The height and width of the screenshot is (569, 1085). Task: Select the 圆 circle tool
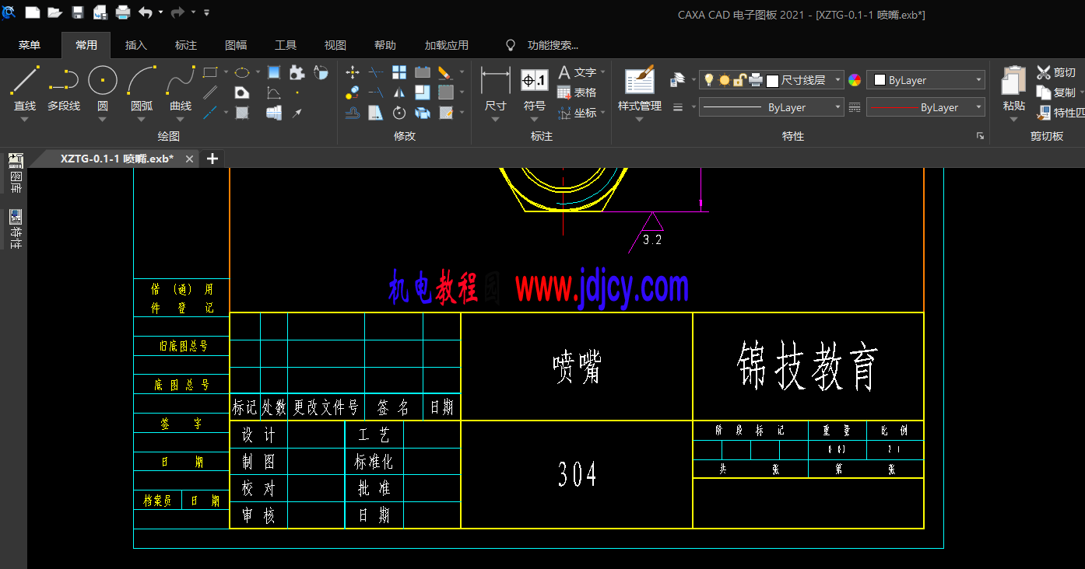[103, 88]
